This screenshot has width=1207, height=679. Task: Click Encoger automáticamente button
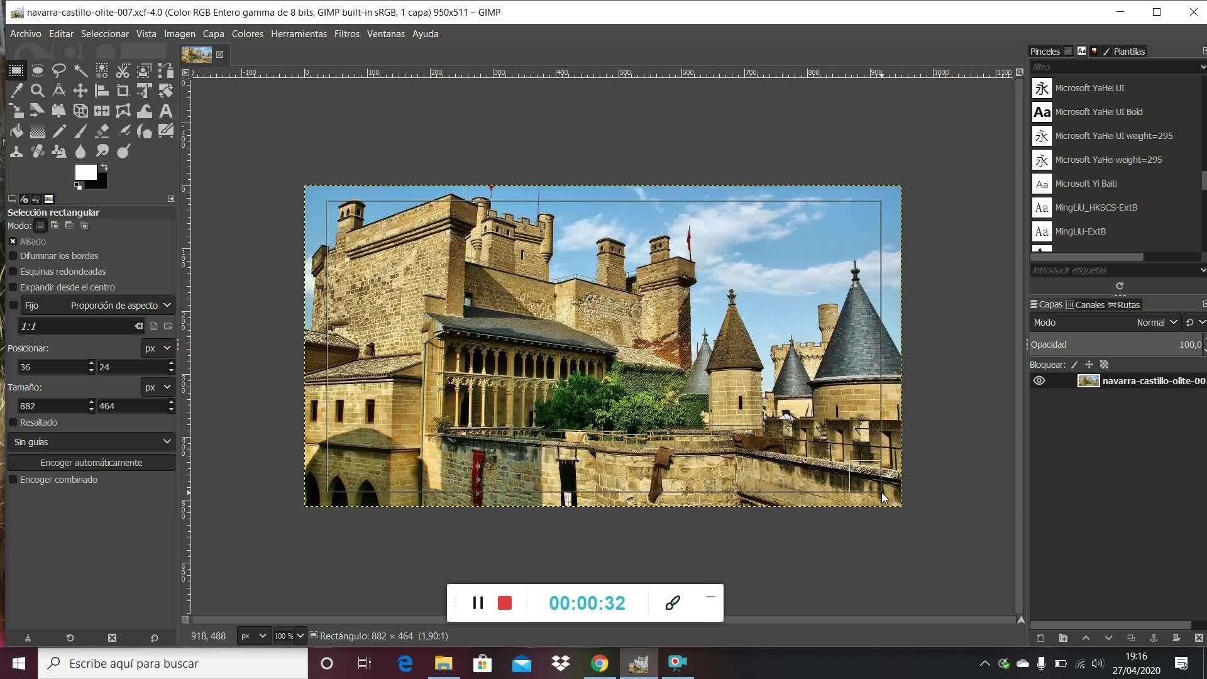91,463
